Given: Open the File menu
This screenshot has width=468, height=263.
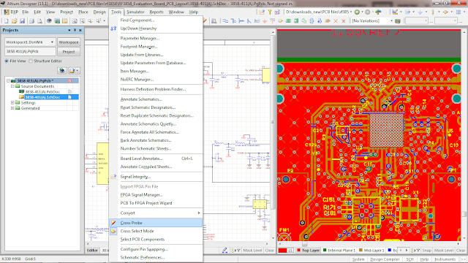Looking at the screenshot, I should (x=26, y=12).
